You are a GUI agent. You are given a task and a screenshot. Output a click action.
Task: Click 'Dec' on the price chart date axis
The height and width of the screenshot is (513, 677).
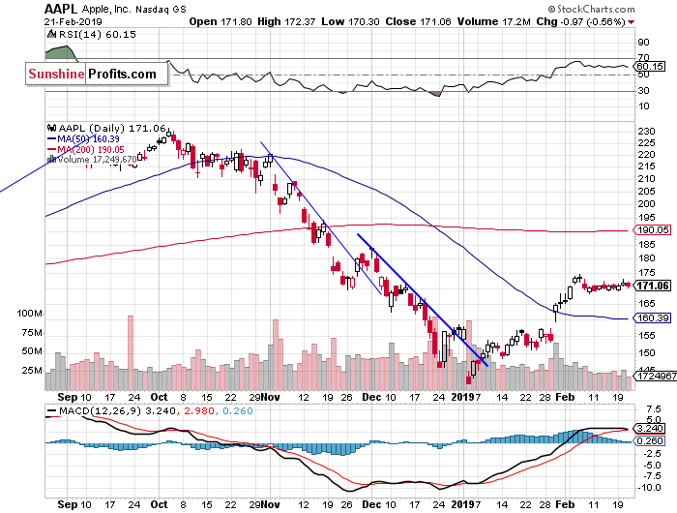[371, 397]
